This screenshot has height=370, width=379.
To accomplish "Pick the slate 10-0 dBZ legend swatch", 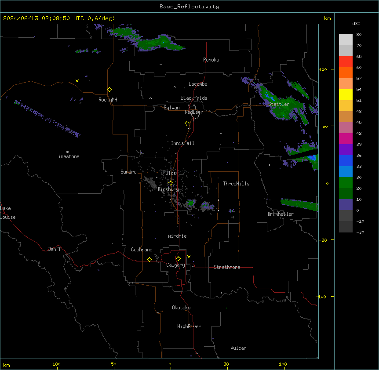I will 346,205.
